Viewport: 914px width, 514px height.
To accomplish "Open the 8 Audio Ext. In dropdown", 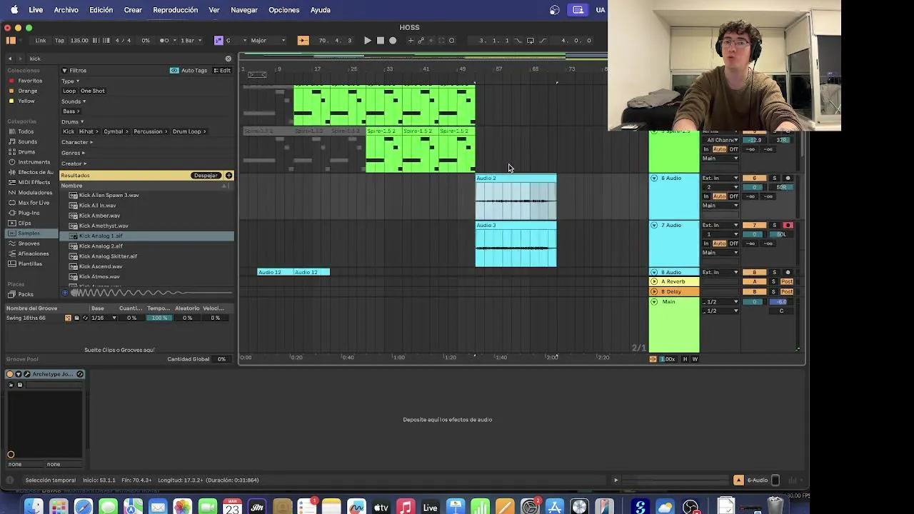I will coord(720,273).
